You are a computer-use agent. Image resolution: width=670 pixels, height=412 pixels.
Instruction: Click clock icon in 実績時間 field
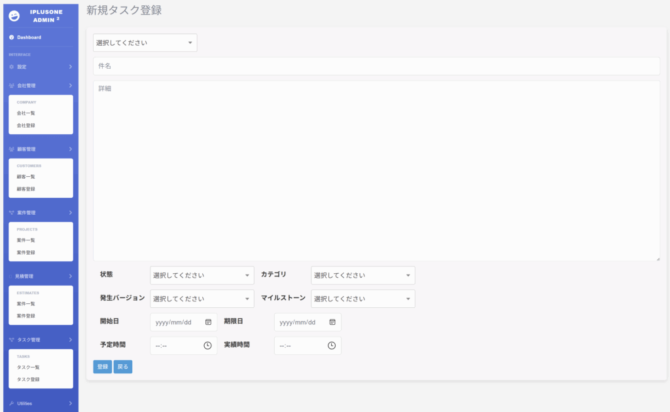point(332,345)
